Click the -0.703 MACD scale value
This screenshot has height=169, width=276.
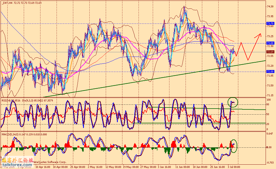270,163
